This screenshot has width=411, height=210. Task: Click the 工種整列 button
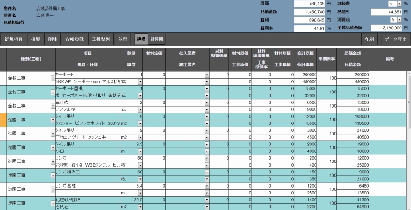101,39
